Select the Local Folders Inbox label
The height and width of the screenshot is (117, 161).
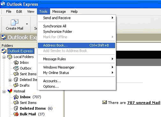click(24, 63)
